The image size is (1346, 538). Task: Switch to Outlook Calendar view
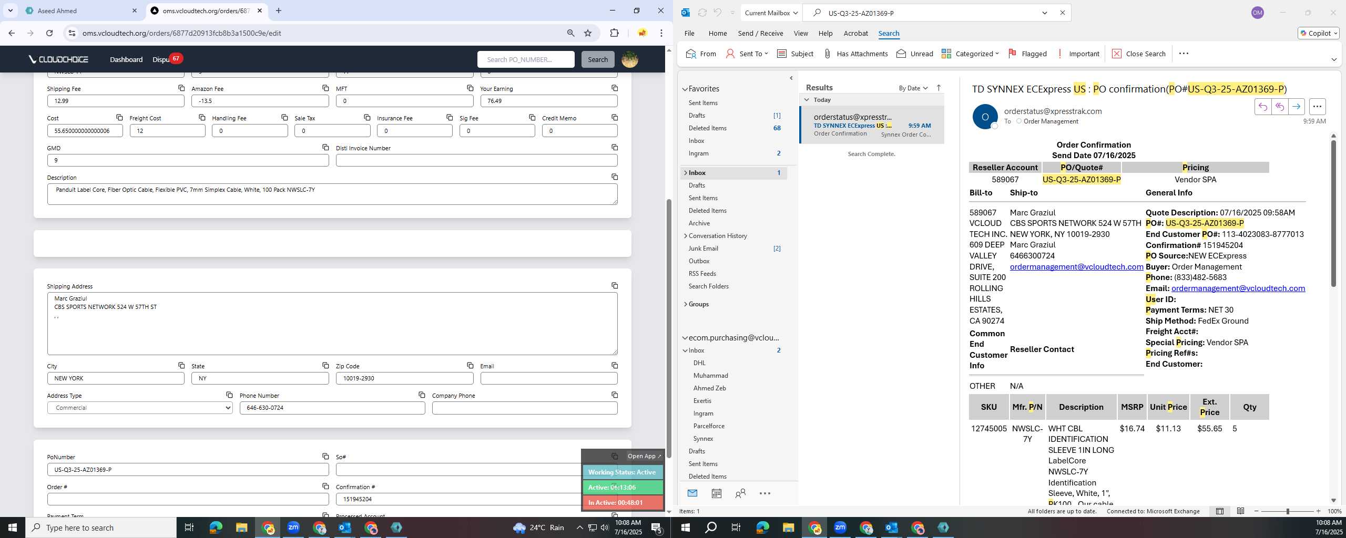point(716,493)
